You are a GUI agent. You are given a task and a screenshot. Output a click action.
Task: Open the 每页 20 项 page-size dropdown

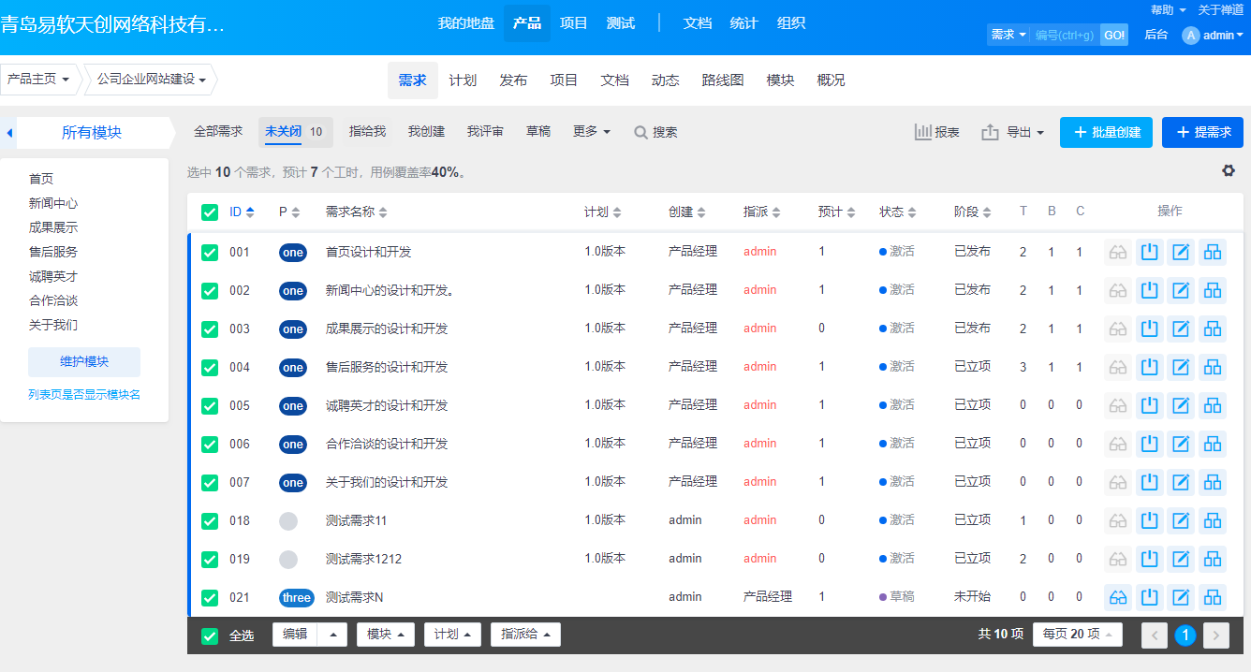tap(1077, 635)
